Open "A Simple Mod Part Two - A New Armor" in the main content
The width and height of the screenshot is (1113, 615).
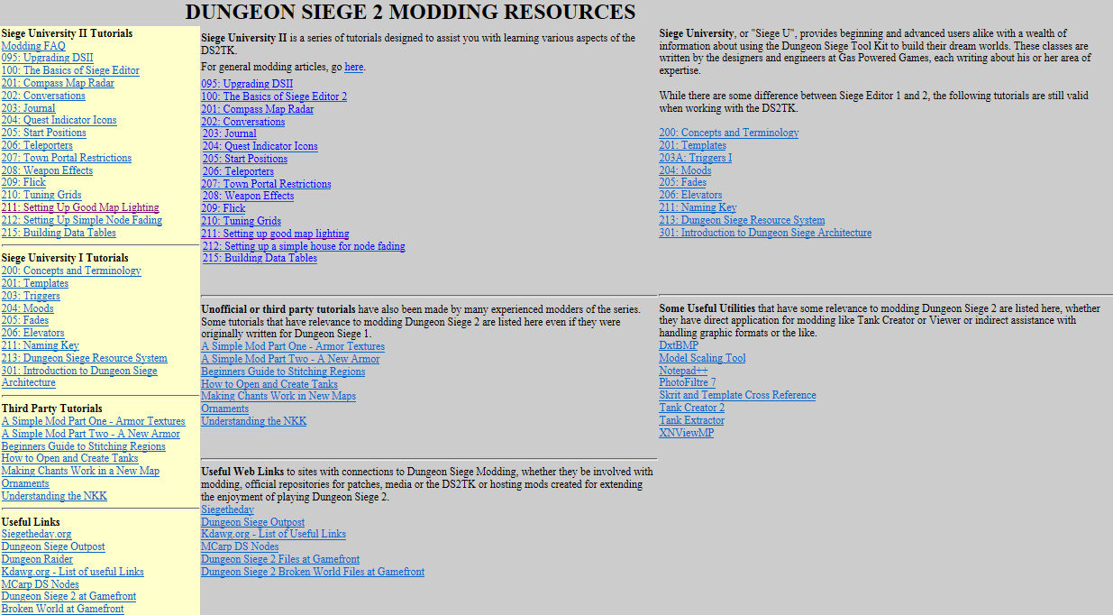[290, 359]
